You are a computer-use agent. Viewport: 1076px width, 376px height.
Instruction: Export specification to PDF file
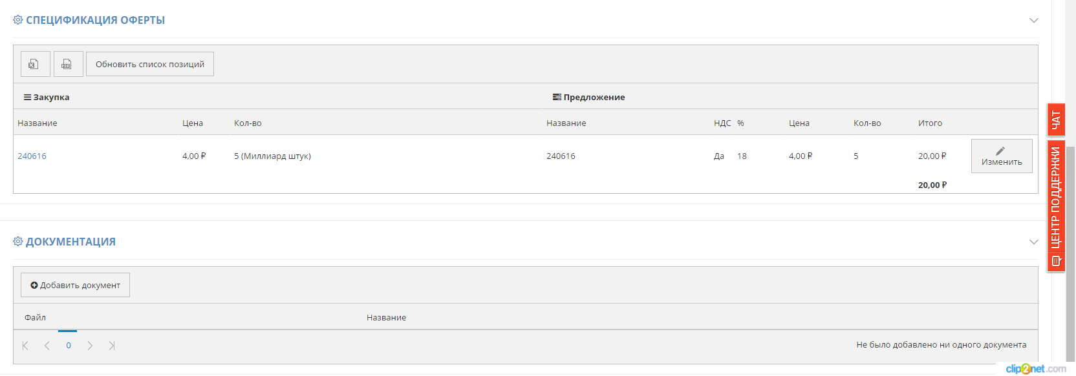[69, 64]
